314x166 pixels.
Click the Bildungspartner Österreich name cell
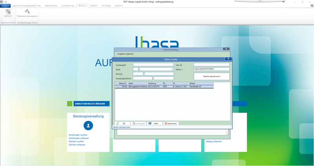(x=138, y=87)
